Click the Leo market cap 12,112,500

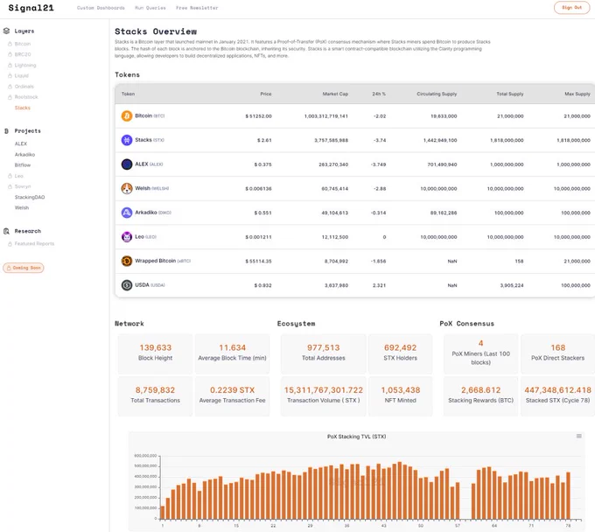tap(334, 237)
